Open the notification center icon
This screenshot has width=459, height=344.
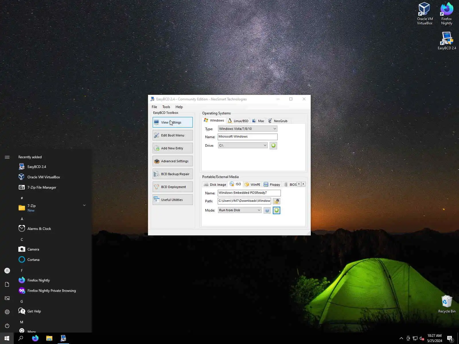450,339
